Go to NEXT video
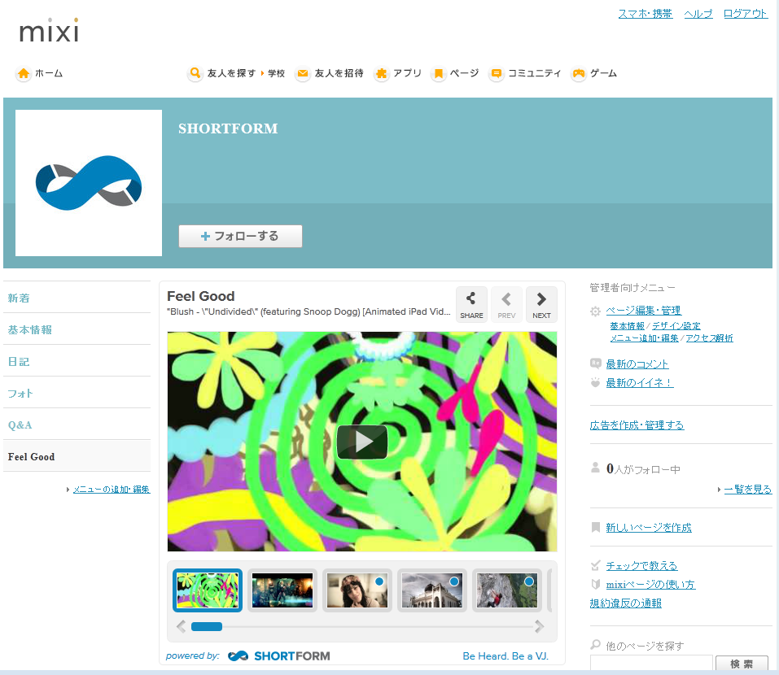This screenshot has height=675, width=779. click(x=541, y=304)
